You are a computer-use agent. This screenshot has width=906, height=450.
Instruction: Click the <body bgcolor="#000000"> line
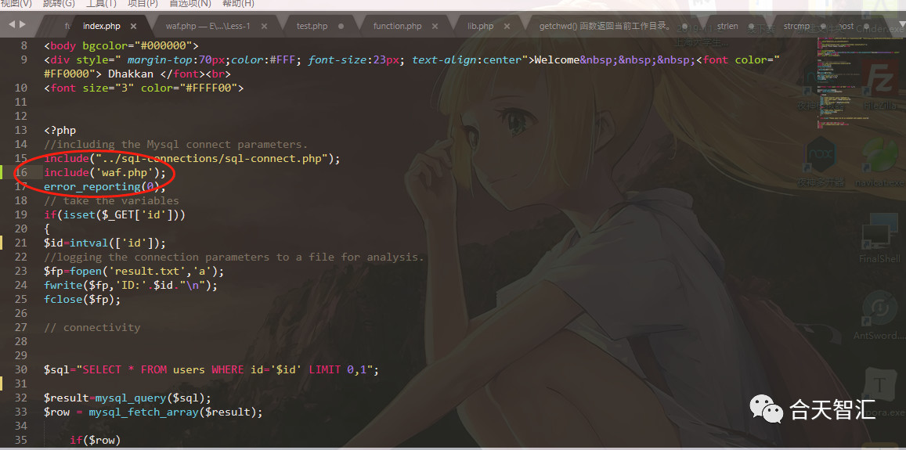click(121, 45)
